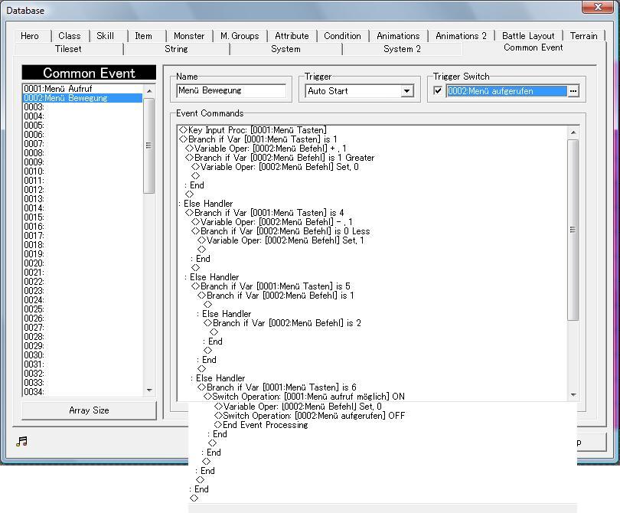Viewport: 620px width, 513px height.
Task: Switch to the Class tab
Action: pyautogui.click(x=70, y=36)
